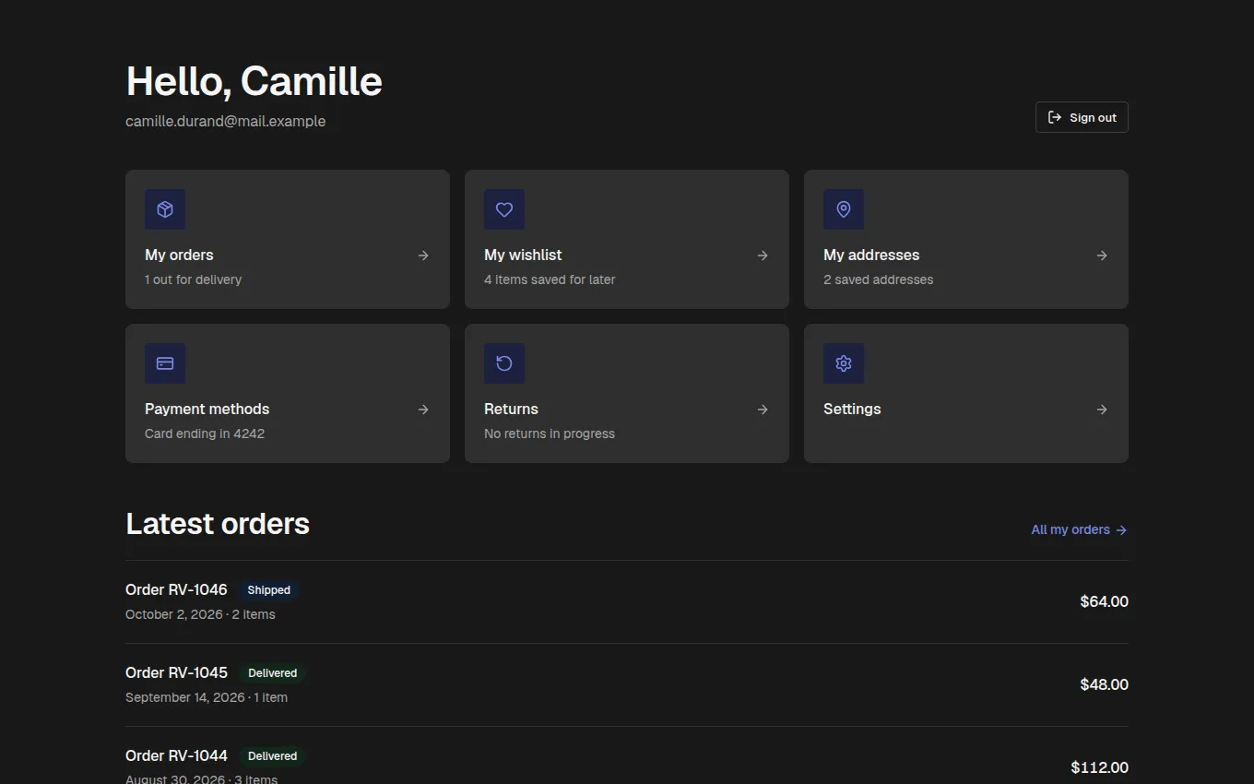Click 'September 14, 2026 · 1 item' text
Image resolution: width=1254 pixels, height=784 pixels.
(x=207, y=697)
